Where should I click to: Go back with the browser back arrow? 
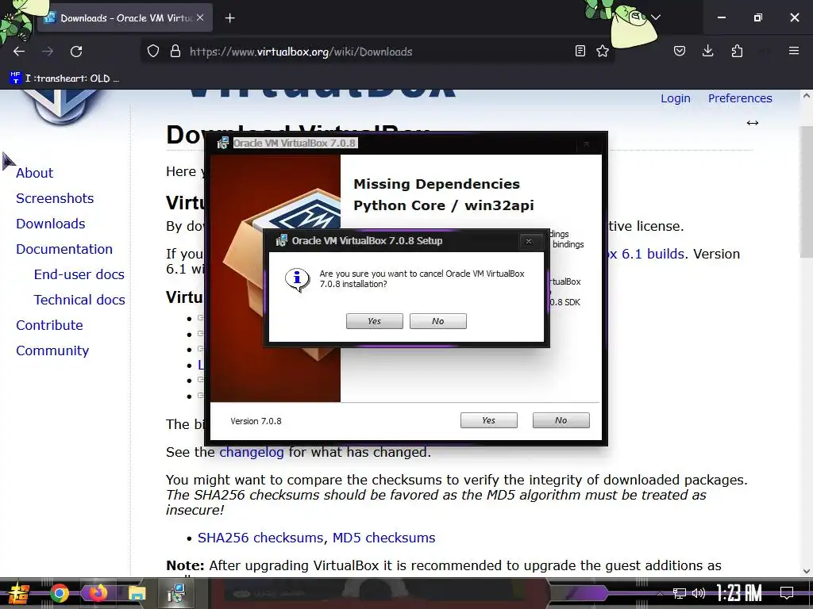(19, 52)
